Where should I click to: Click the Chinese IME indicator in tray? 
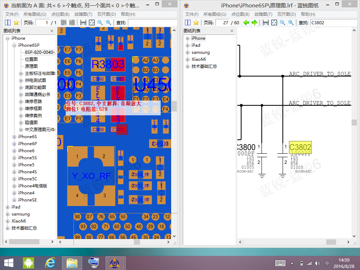pyautogui.click(x=327, y=263)
